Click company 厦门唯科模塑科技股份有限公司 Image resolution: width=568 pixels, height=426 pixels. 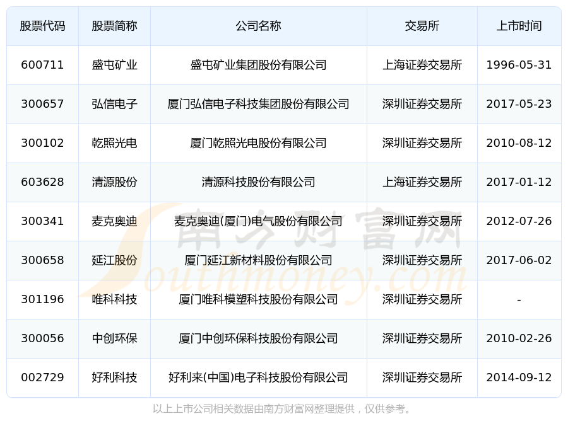259,299
